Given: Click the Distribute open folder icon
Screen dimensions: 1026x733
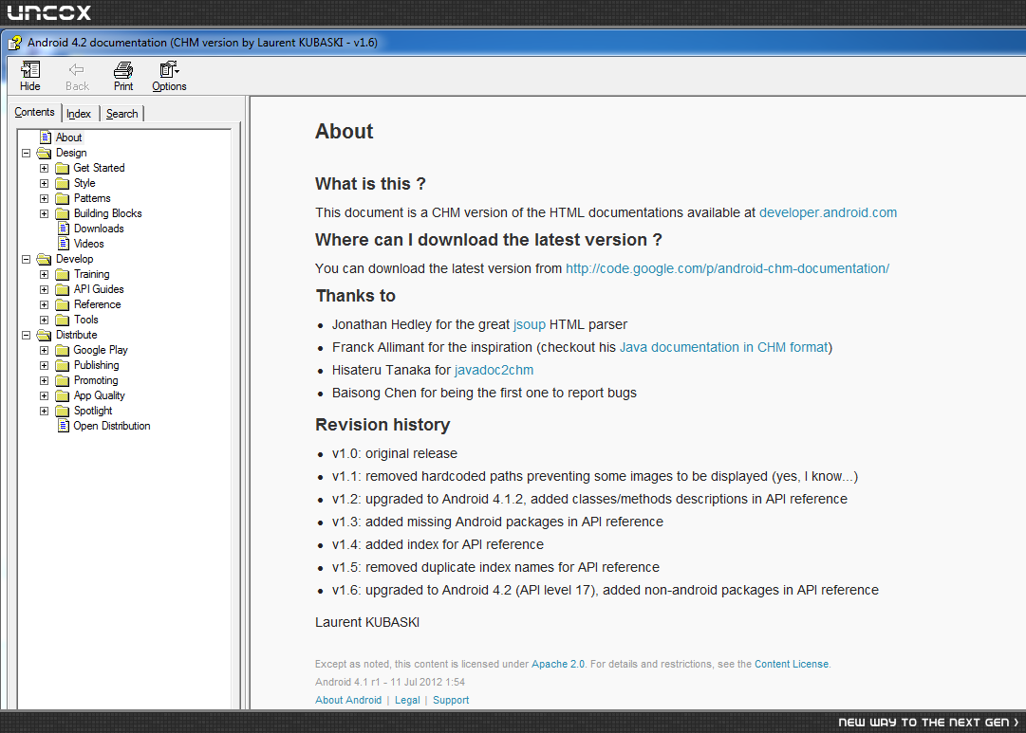Looking at the screenshot, I should click(44, 335).
